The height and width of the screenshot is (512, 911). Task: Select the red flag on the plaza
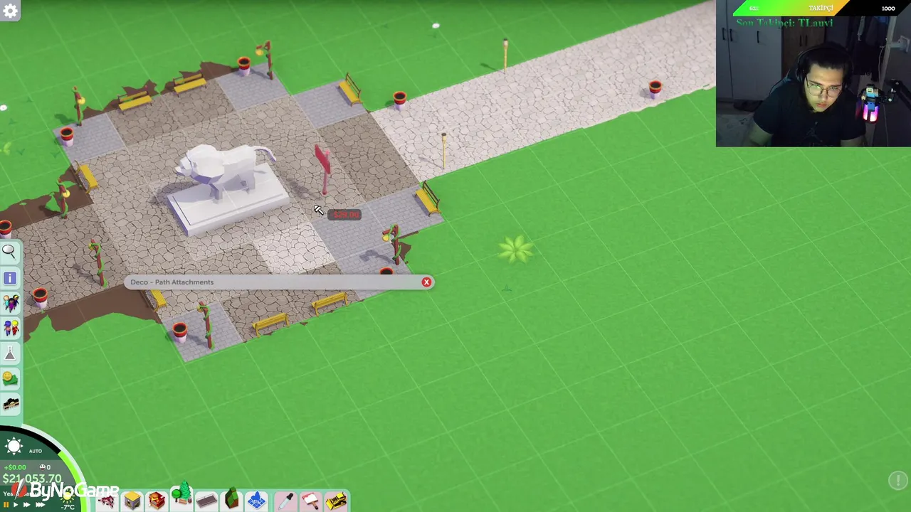[x=323, y=169]
